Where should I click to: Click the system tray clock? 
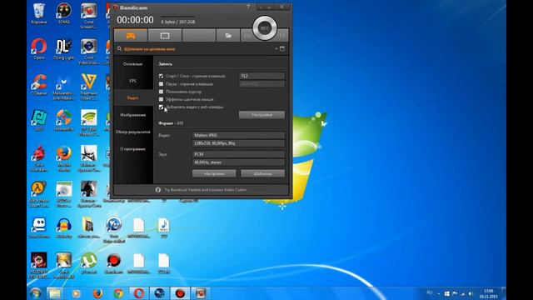coord(489,293)
